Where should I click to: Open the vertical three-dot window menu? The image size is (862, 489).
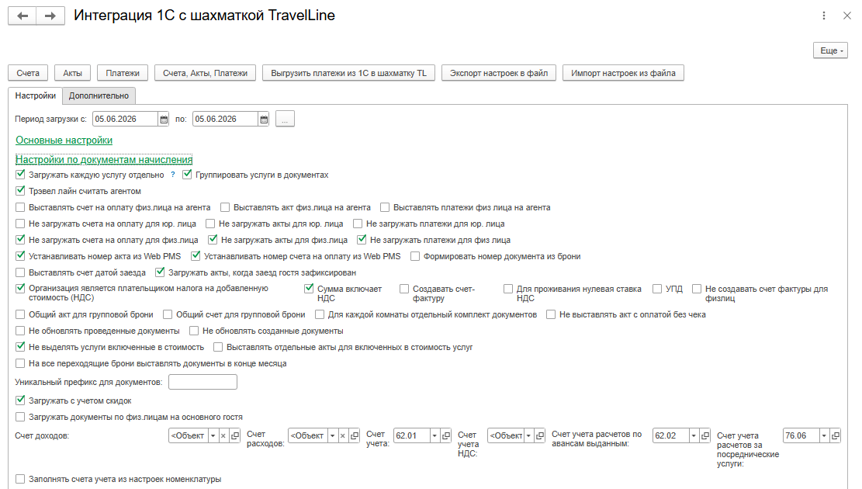[823, 16]
